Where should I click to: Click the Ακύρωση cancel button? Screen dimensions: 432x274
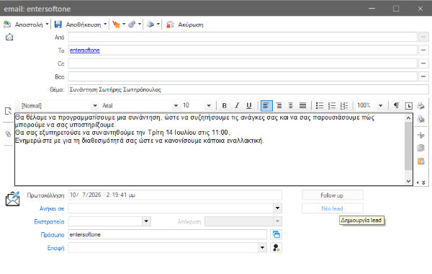[185, 25]
